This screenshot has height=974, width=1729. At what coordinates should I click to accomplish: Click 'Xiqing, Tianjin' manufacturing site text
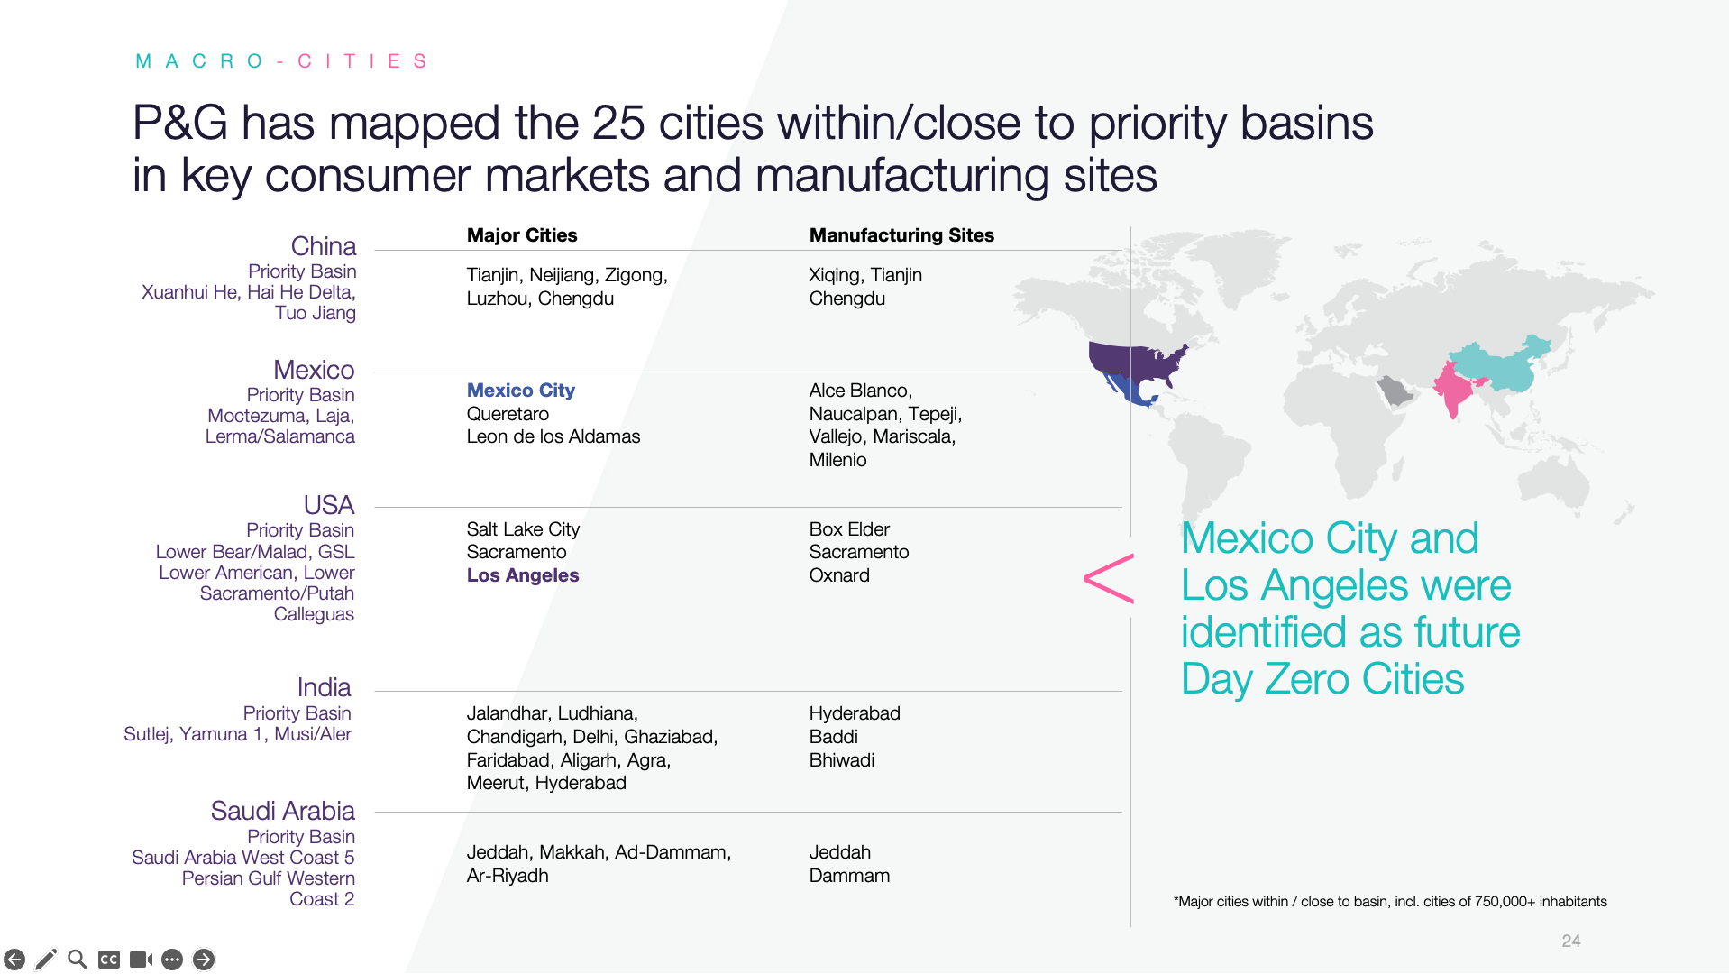[x=865, y=275]
